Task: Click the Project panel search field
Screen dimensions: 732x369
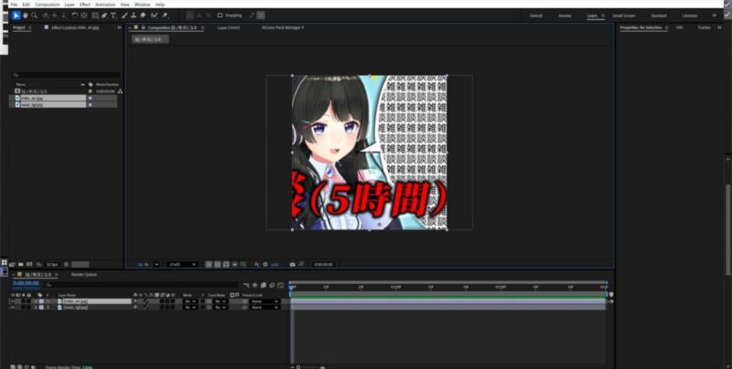Action: tap(66, 75)
